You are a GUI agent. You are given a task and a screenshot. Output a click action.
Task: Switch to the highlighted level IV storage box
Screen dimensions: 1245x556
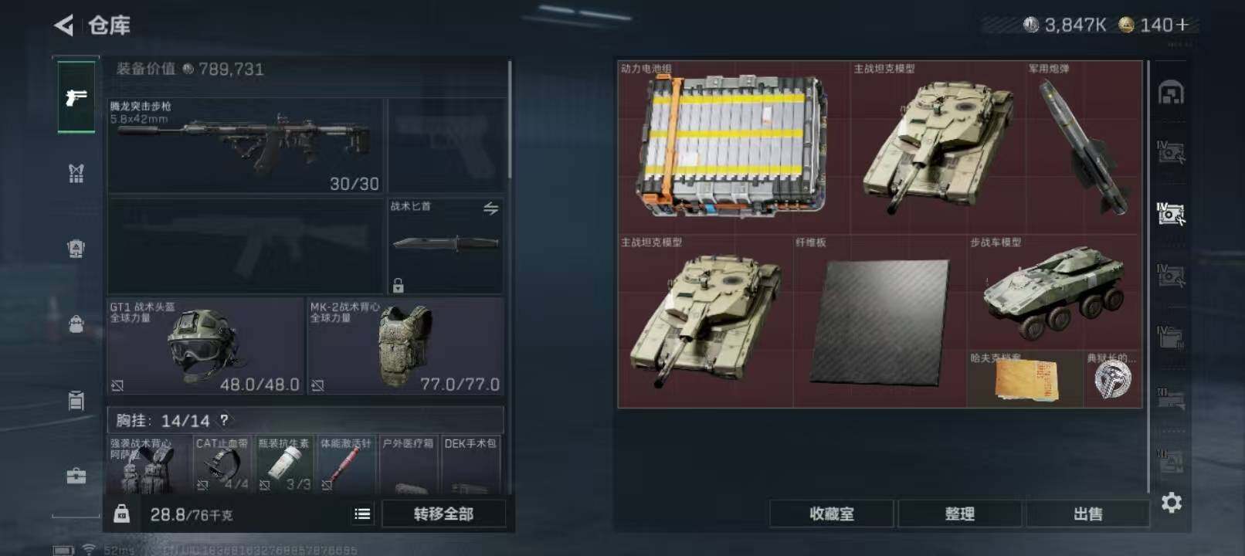click(1171, 213)
